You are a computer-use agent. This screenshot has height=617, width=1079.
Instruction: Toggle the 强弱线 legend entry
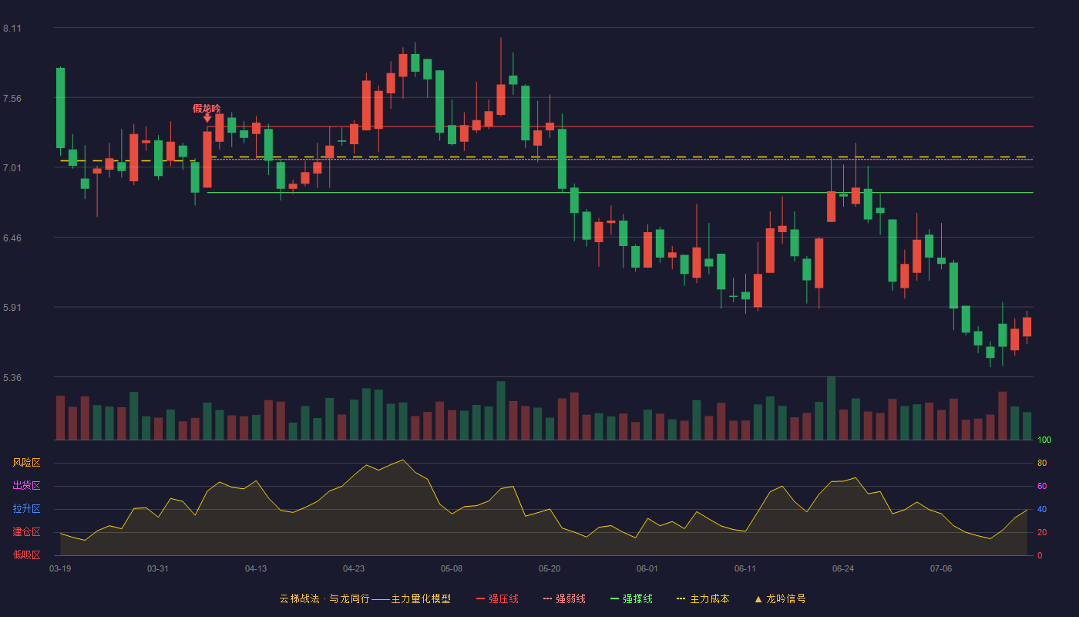[x=564, y=598]
